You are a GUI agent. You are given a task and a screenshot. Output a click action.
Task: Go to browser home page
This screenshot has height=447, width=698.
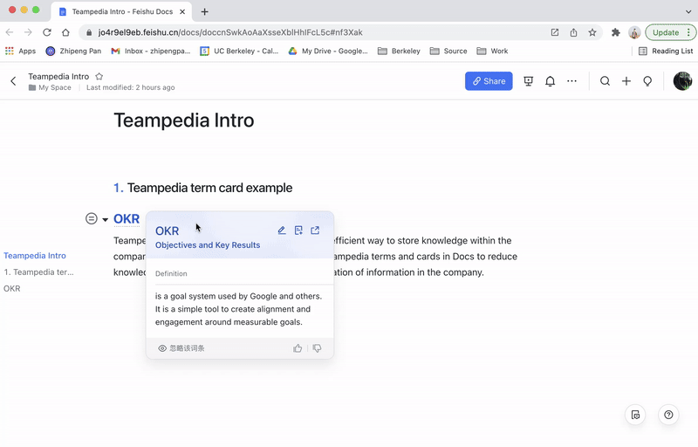click(x=65, y=32)
